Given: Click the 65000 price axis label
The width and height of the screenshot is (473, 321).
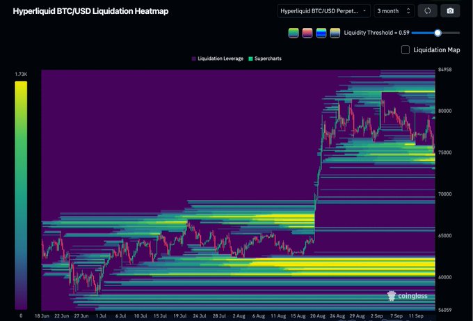Looking at the screenshot, I should click(445, 235).
